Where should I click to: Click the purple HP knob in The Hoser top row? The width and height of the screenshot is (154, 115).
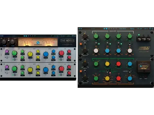(x=7, y=51)
